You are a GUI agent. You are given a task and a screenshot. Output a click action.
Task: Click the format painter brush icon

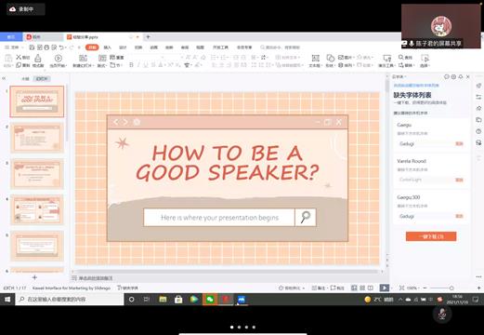[x=38, y=58]
